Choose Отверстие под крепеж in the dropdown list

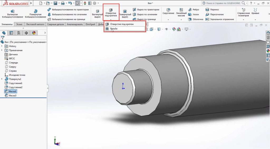[x=125, y=24]
